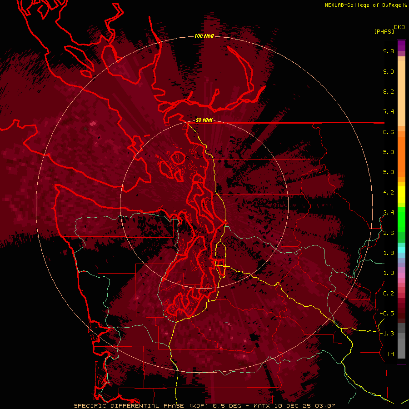Click the -0.5 value on the color scale
This screenshot has height=409, width=409.
click(387, 314)
